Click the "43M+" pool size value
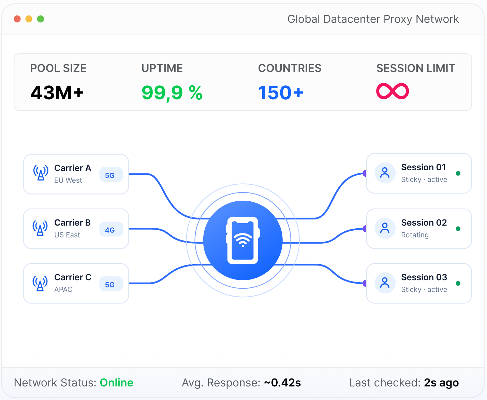 [x=57, y=92]
